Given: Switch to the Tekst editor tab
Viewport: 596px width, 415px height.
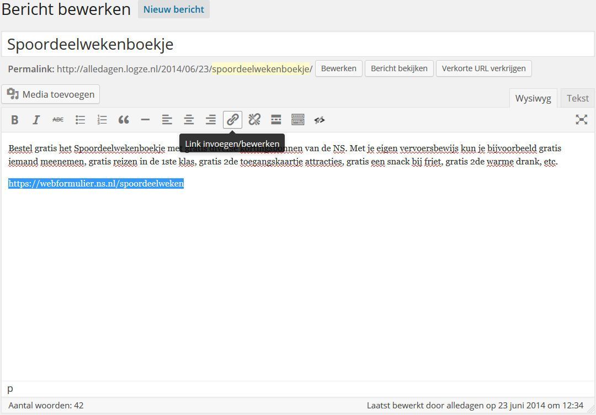Looking at the screenshot, I should 577,98.
